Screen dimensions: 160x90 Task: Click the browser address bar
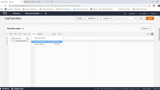(78, 6)
